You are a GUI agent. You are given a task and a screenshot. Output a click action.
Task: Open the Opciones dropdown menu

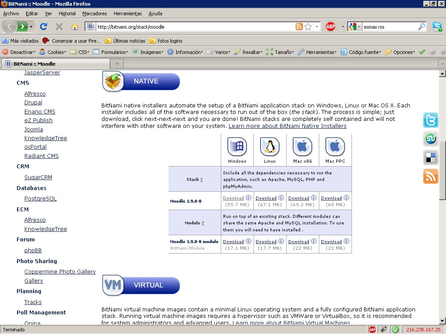(x=400, y=52)
